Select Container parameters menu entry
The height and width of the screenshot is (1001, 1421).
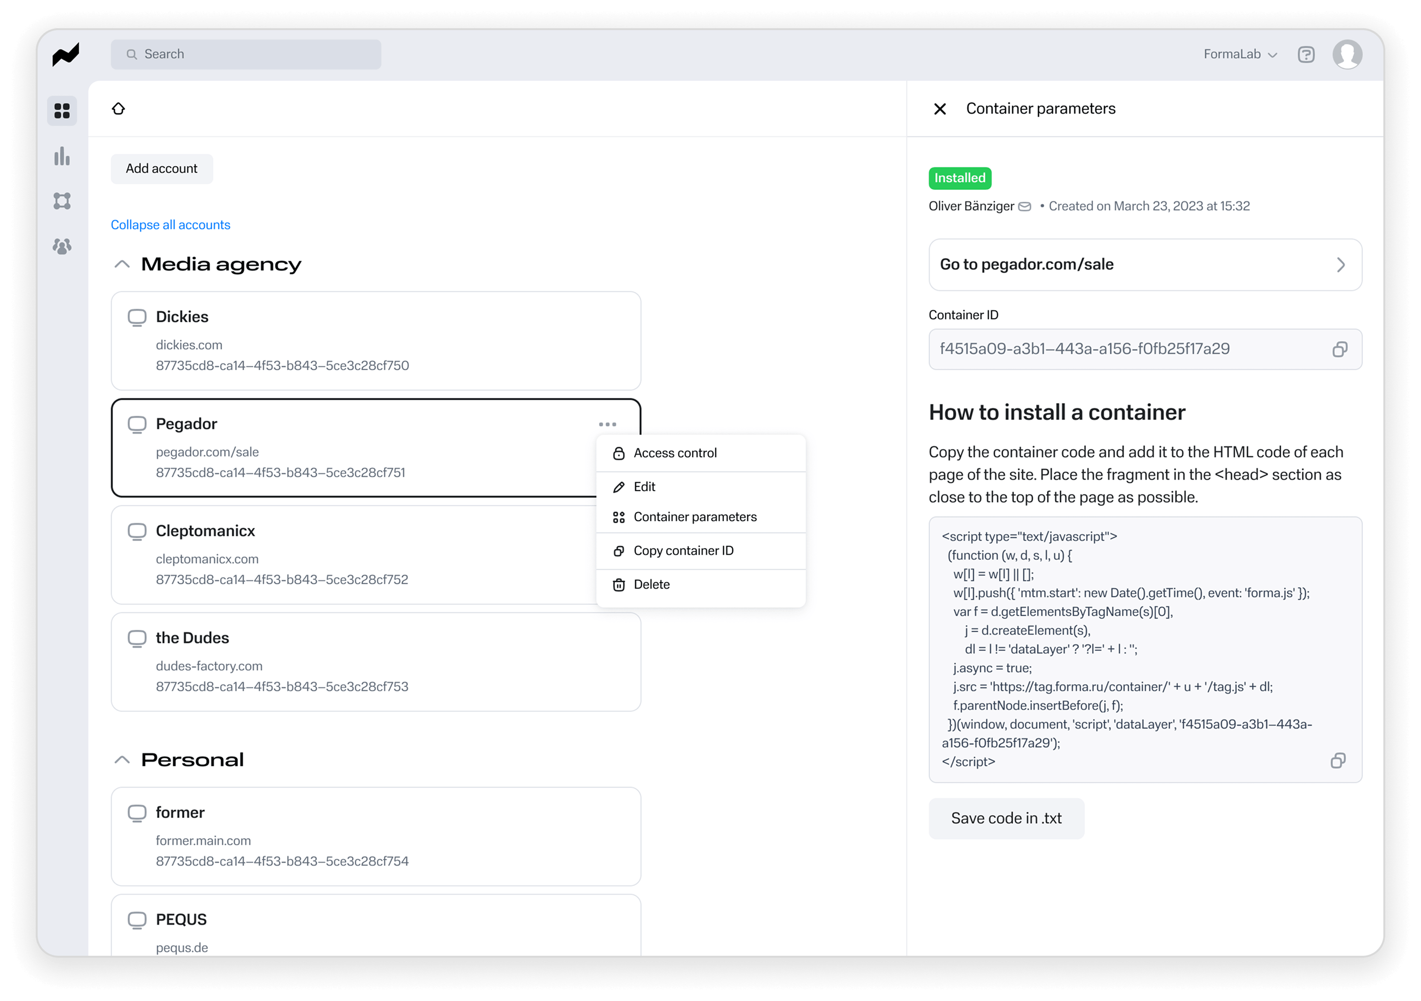pos(701,517)
